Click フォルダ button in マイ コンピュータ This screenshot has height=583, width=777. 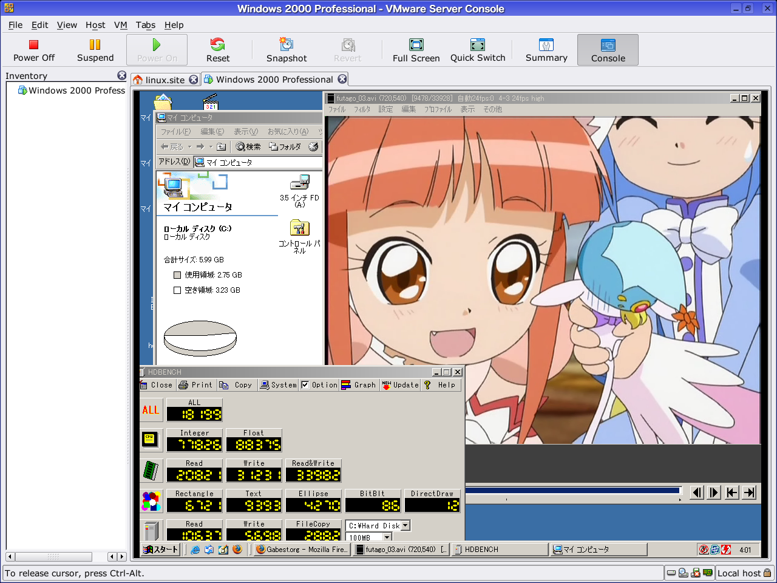click(285, 146)
